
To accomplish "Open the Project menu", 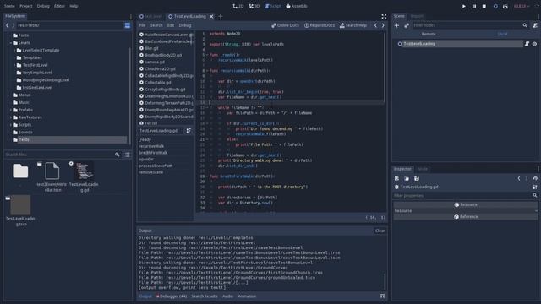I will point(26,6).
